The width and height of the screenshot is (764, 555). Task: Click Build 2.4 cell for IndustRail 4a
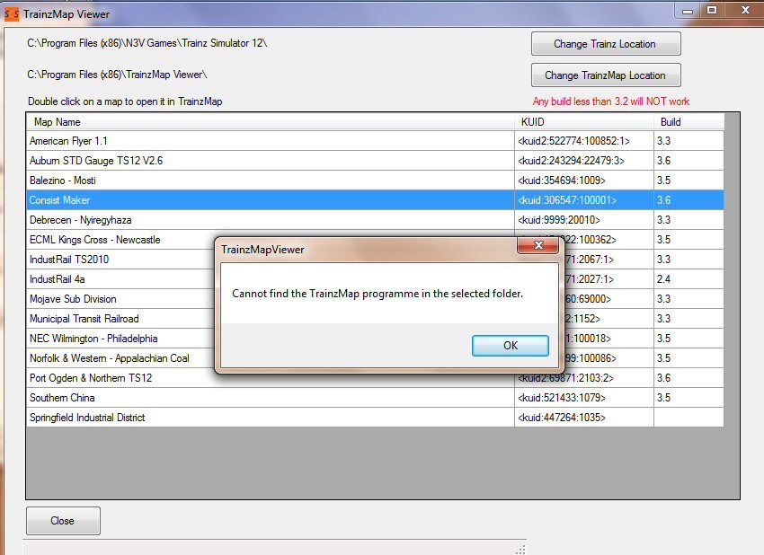(x=689, y=279)
